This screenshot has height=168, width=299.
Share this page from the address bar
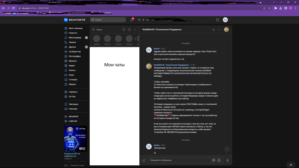click(264, 8)
